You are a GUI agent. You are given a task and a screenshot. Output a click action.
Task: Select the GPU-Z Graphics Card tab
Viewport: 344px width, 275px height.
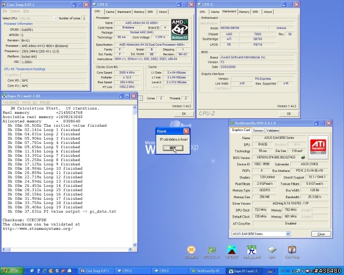click(241, 130)
